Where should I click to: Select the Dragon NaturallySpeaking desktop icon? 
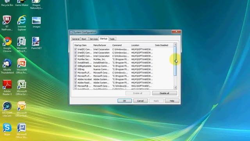36,4
